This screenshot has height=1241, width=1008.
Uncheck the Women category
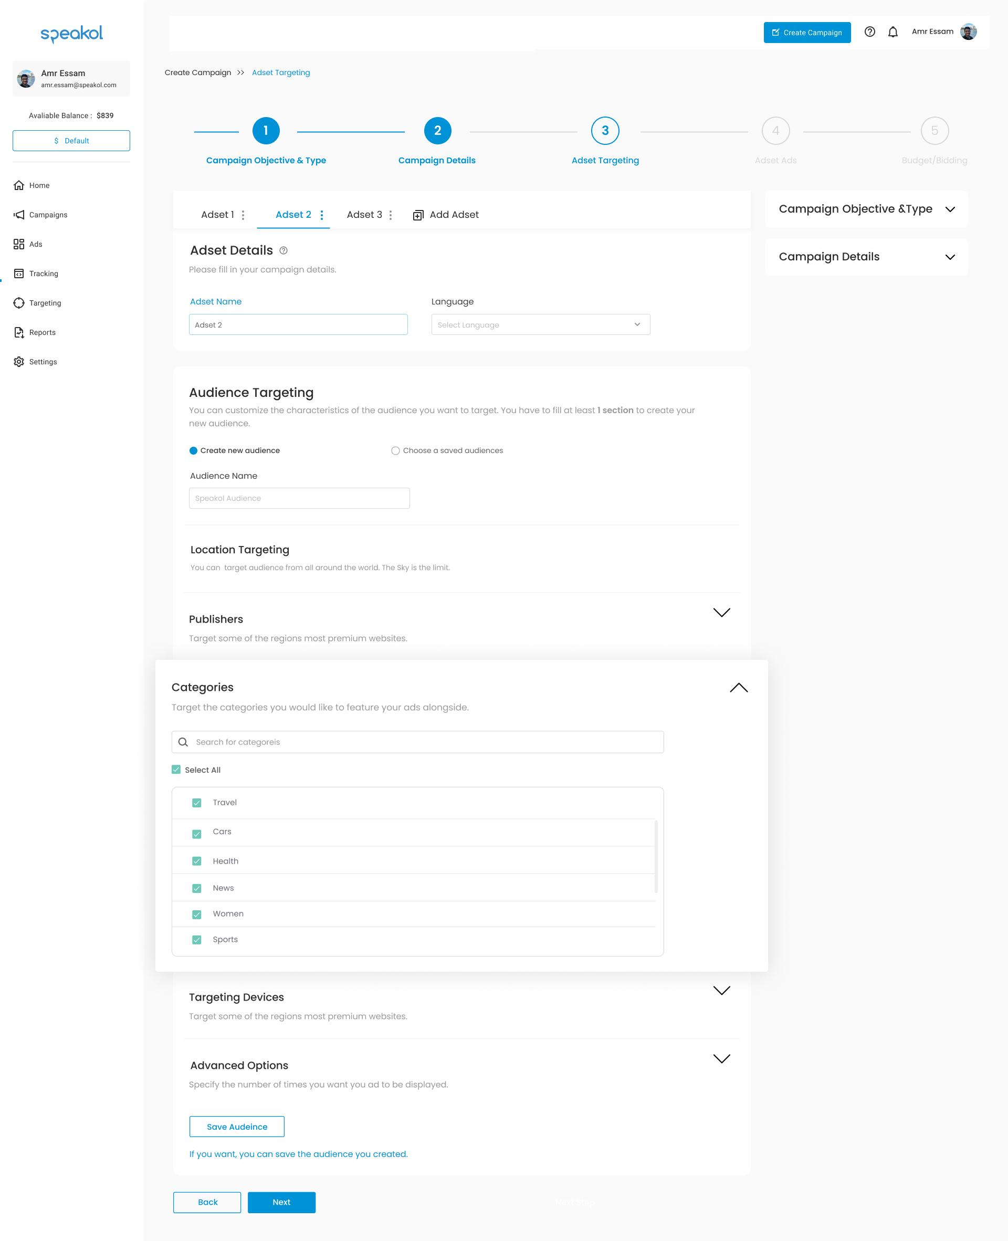[x=197, y=915]
